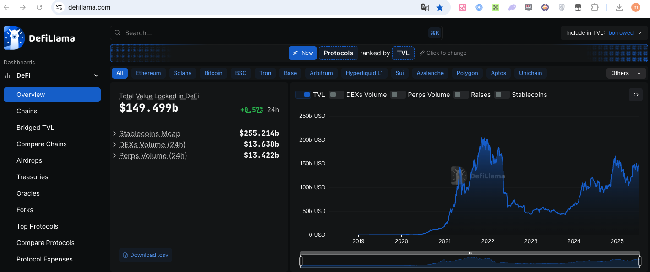Click the right handle of chart range slider
This screenshot has width=650, height=272.
[640, 261]
